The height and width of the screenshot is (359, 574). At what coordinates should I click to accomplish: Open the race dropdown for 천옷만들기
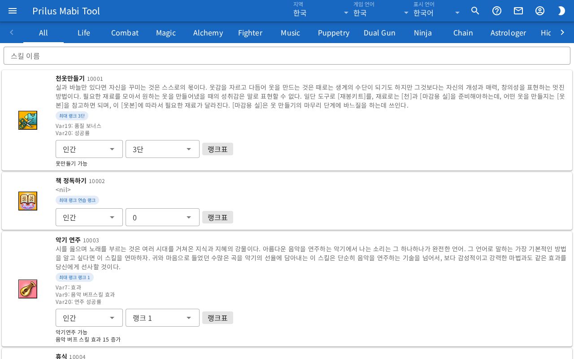click(x=89, y=149)
